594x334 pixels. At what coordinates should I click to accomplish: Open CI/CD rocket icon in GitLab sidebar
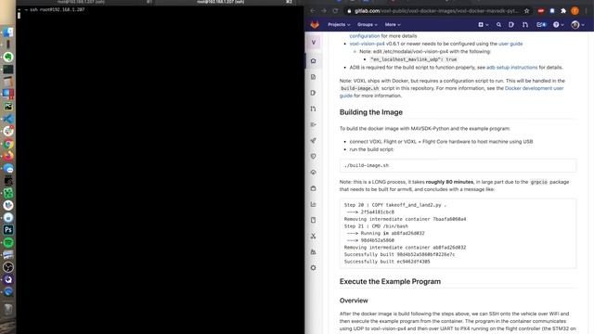point(314,140)
